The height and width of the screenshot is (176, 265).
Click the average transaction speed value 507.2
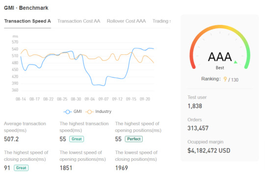click(x=11, y=139)
